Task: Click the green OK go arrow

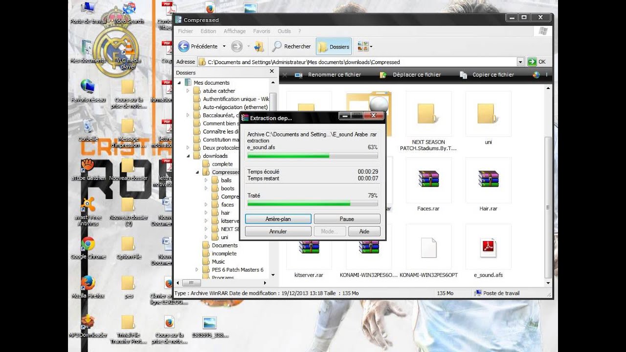Action: point(532,62)
